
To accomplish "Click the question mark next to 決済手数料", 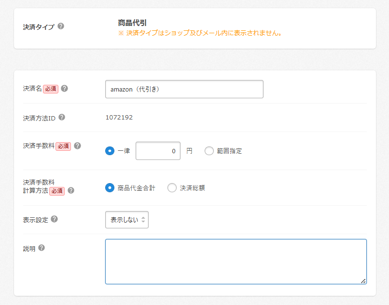I will point(77,146).
